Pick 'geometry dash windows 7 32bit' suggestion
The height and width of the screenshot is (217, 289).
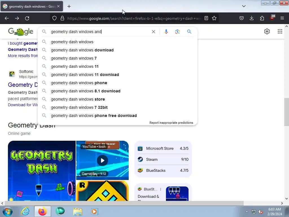point(117,107)
